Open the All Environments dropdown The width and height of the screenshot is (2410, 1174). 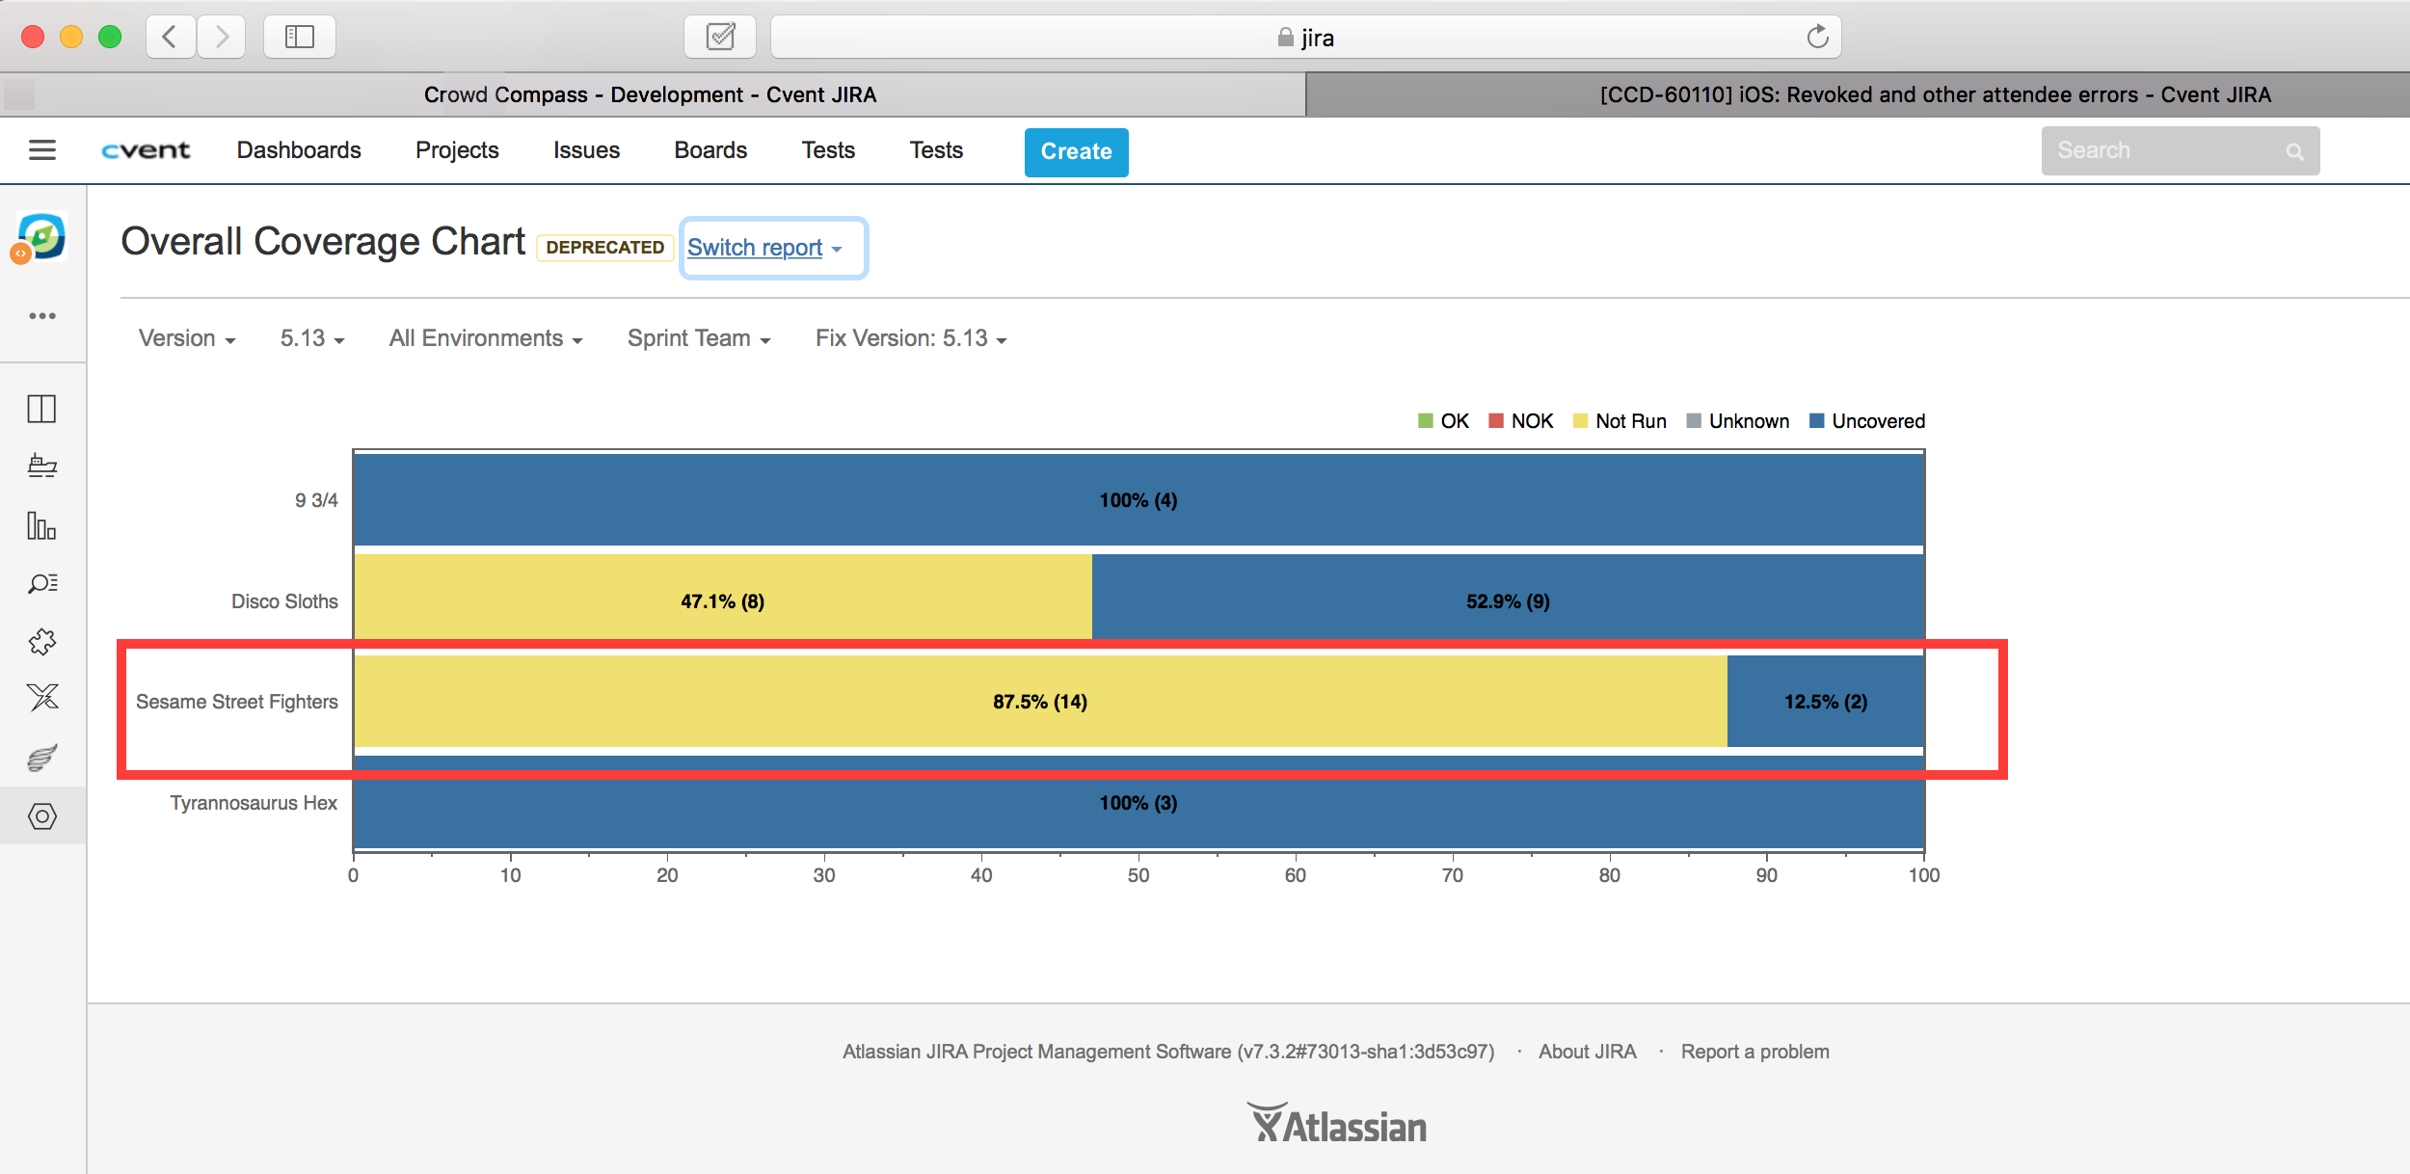point(486,338)
